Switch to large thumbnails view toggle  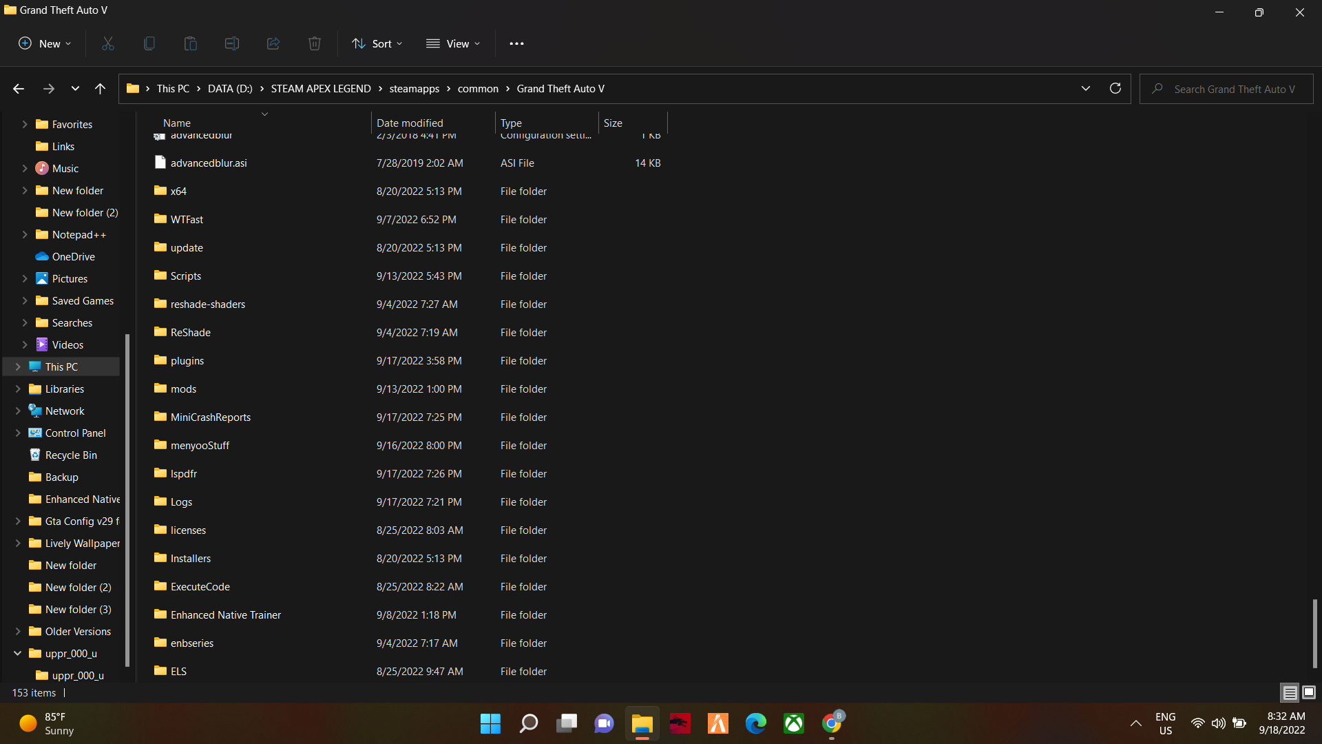1309,692
